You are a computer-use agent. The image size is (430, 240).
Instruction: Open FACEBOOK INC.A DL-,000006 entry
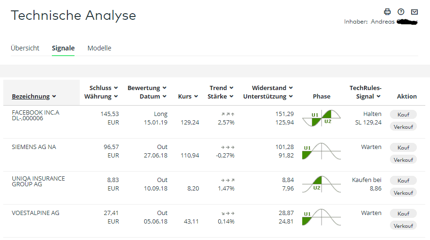pyautogui.click(x=35, y=115)
